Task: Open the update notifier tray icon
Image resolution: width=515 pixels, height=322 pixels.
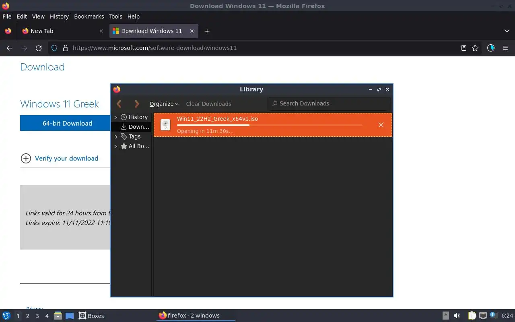Action: click(493, 316)
